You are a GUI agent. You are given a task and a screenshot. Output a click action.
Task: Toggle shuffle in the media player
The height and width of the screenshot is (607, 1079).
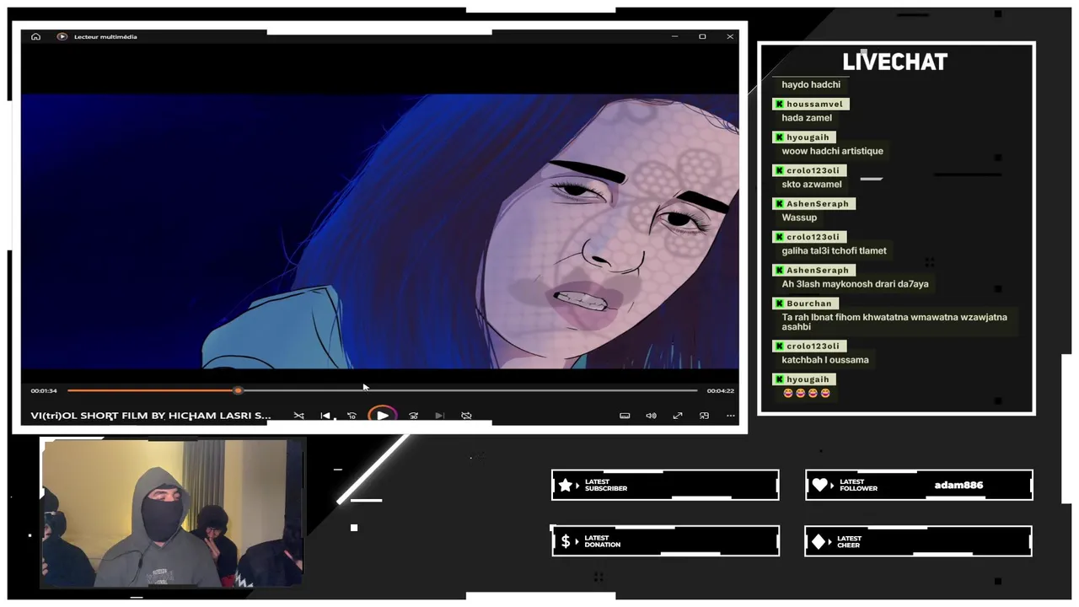pyautogui.click(x=298, y=416)
